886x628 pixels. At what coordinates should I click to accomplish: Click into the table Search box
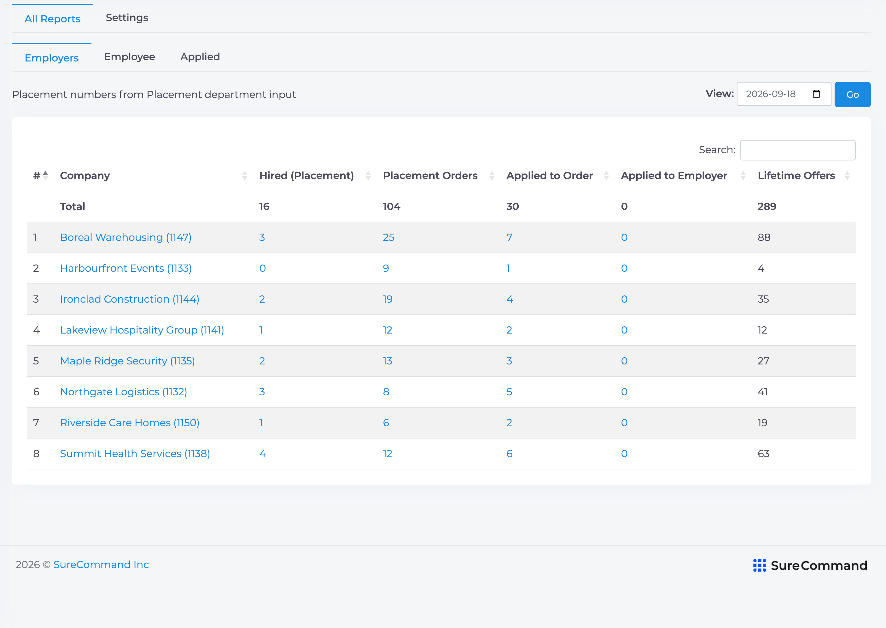pos(797,150)
